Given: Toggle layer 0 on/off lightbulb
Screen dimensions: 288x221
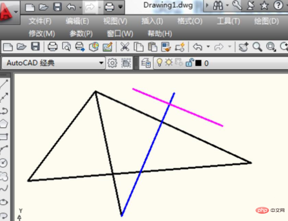Looking at the screenshot, I should (160, 62).
